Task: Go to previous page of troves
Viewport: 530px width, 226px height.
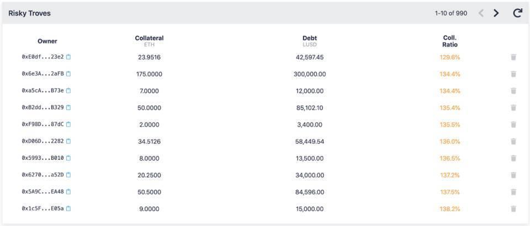Action: tap(481, 13)
